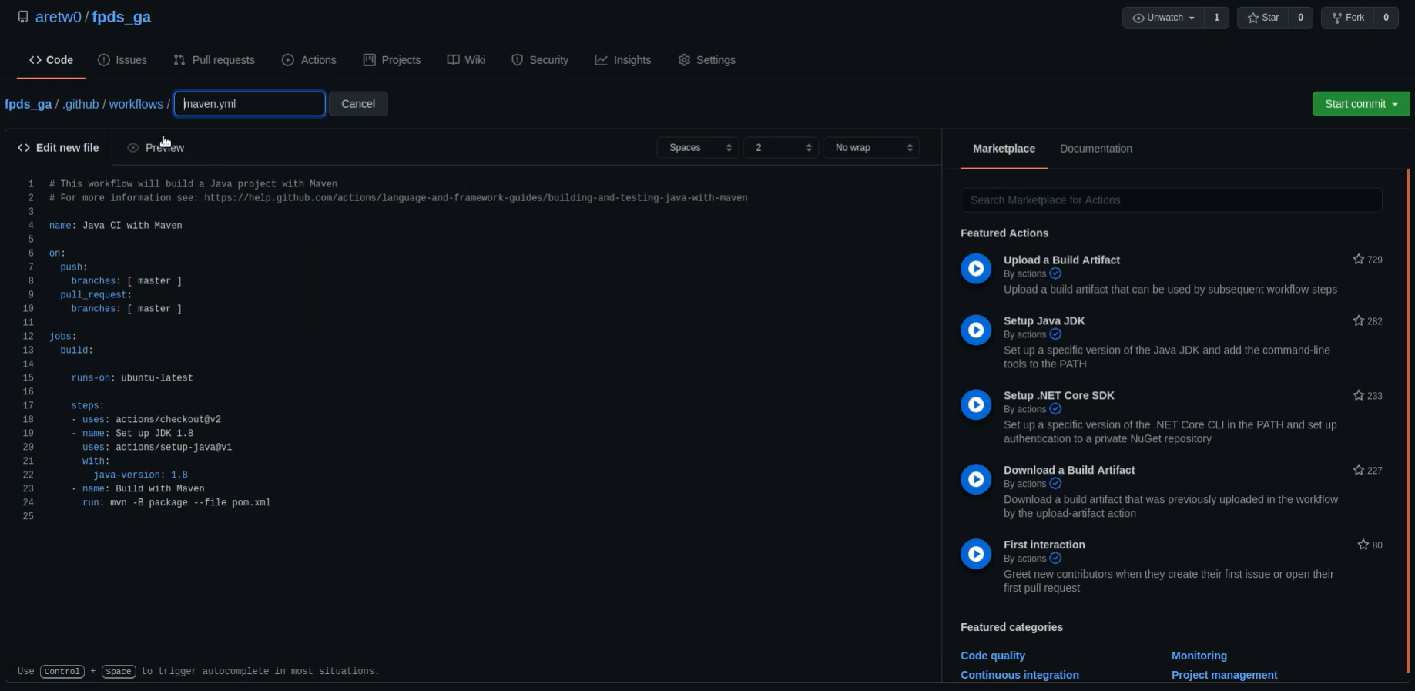The height and width of the screenshot is (691, 1415).
Task: Click the star icon showing 233
Action: (x=1359, y=395)
